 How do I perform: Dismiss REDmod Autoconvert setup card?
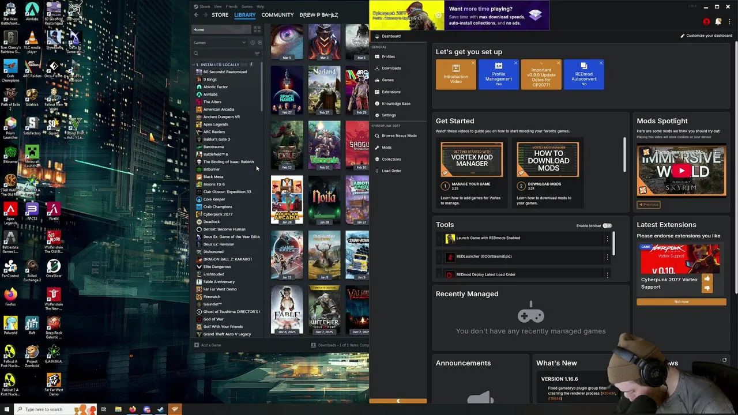[601, 63]
